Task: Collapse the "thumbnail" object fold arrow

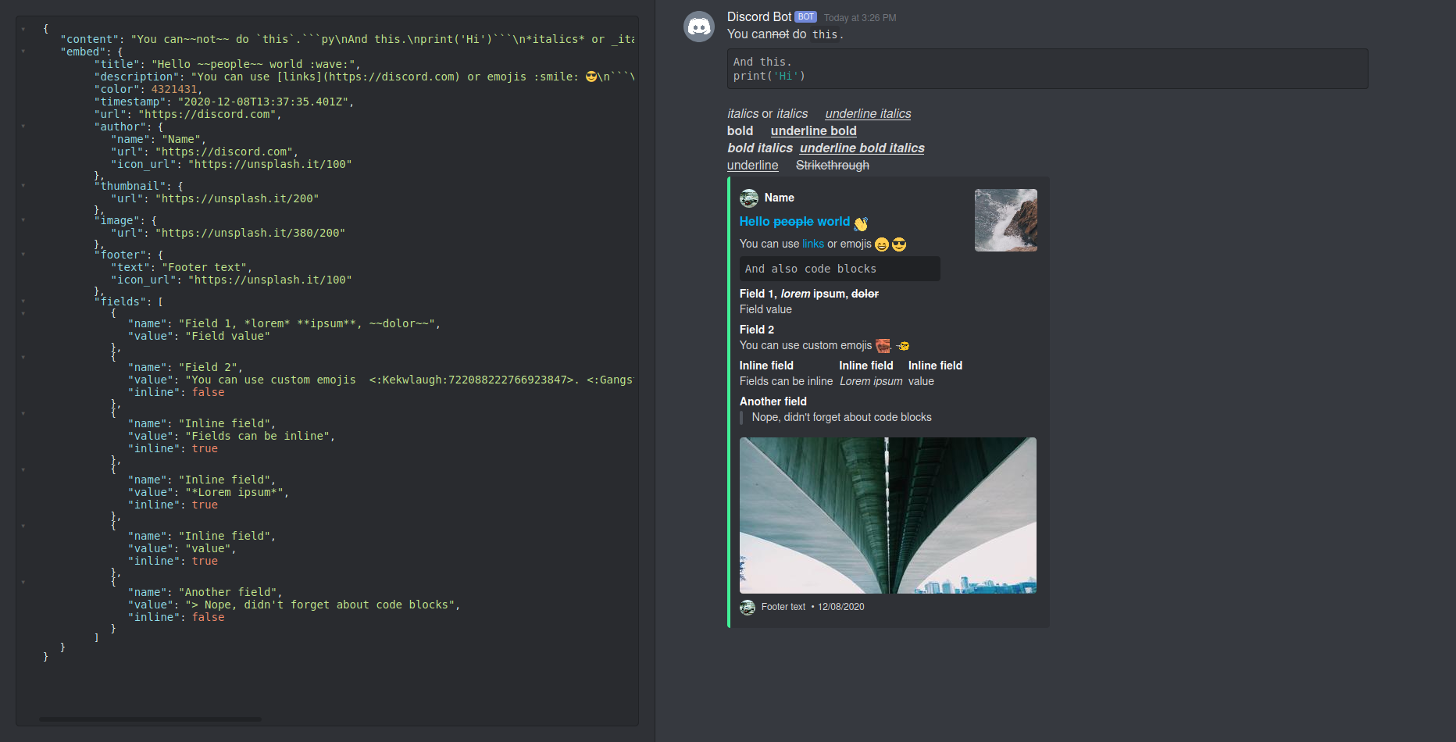Action: click(x=23, y=186)
